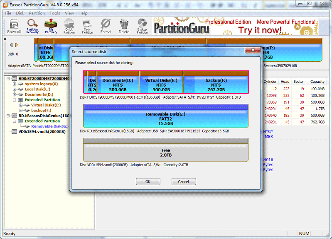332x239 pixels.
Task: Choose Removable Disk(G:) as source disk
Action: coord(165,116)
